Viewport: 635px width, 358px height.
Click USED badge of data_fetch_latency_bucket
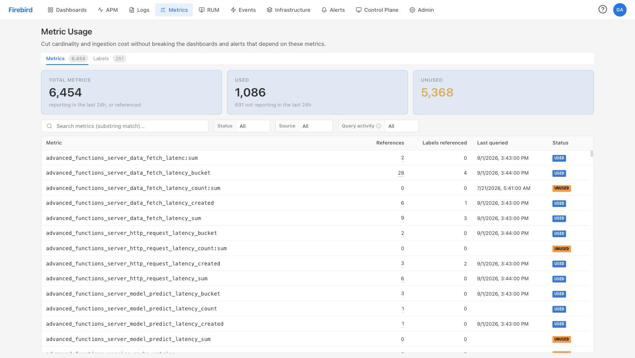pos(559,173)
